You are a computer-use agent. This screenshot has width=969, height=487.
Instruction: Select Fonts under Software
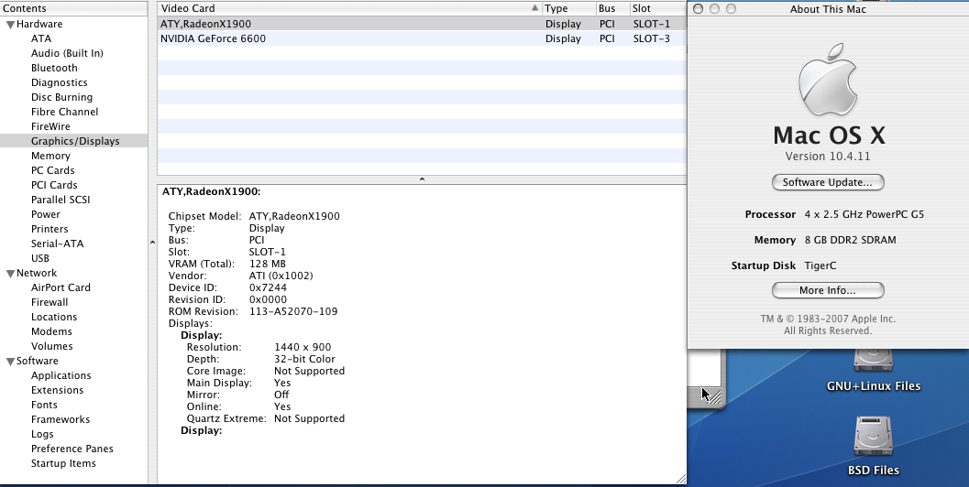[x=45, y=405]
